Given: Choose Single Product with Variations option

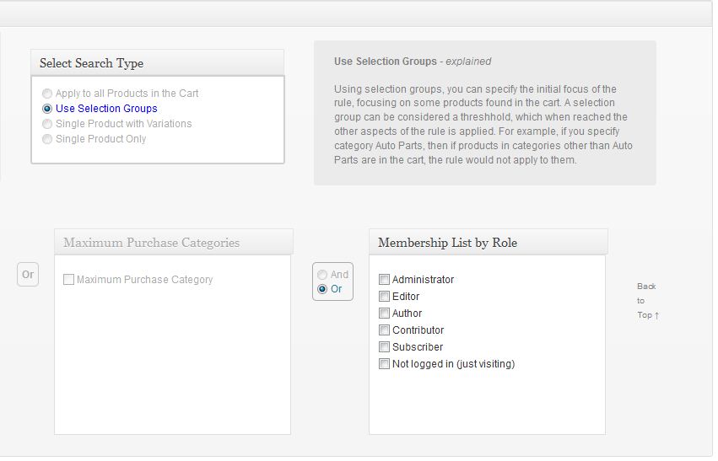Looking at the screenshot, I should pos(47,124).
